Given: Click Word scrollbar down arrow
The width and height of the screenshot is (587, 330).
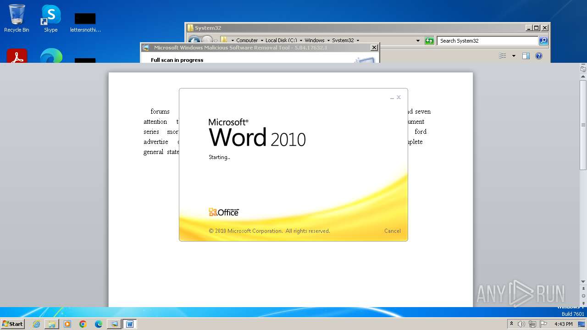Looking at the screenshot, I should pyautogui.click(x=583, y=281).
